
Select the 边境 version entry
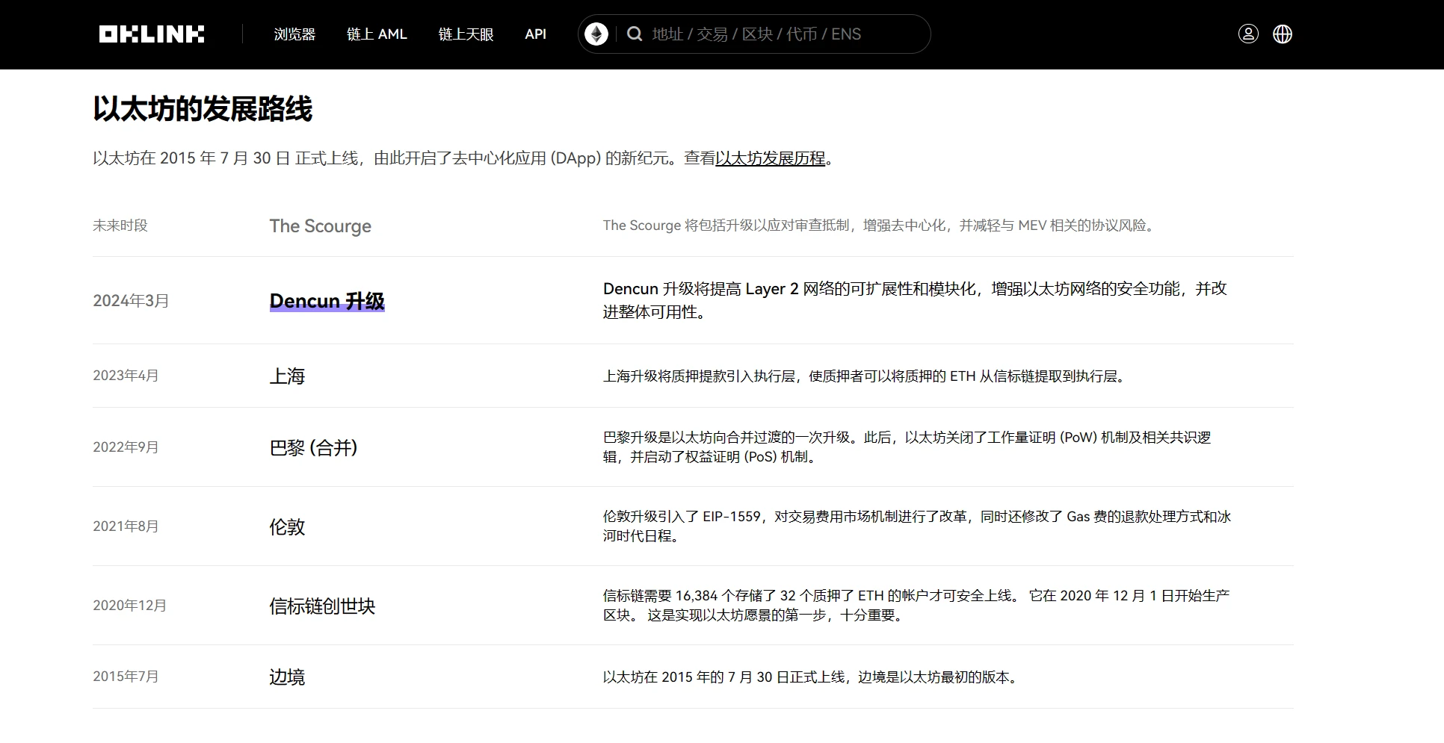286,677
